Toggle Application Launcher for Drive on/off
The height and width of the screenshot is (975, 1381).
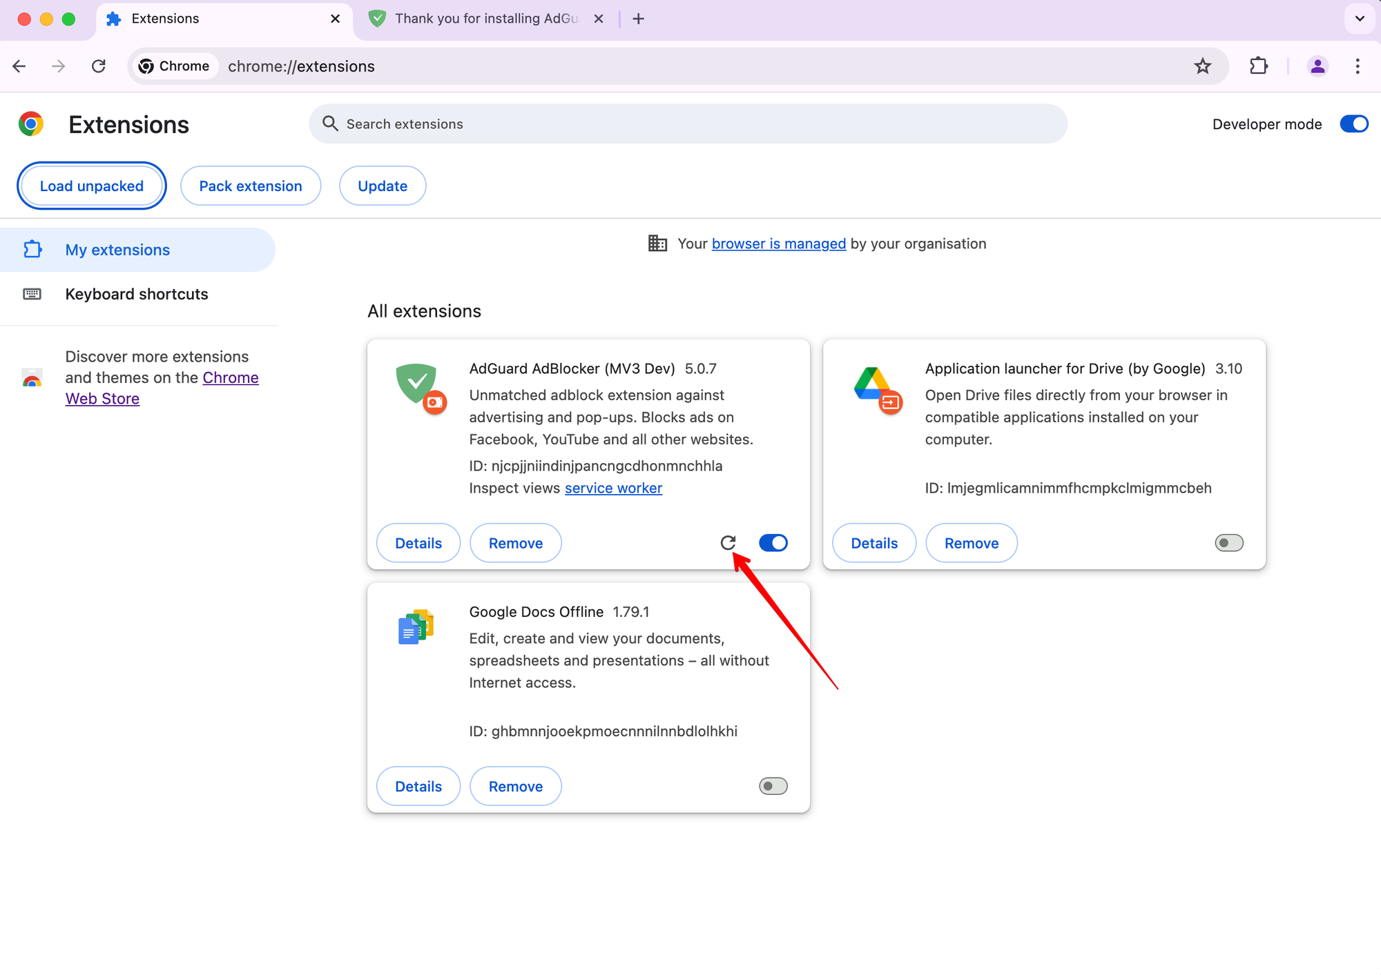click(x=1229, y=542)
